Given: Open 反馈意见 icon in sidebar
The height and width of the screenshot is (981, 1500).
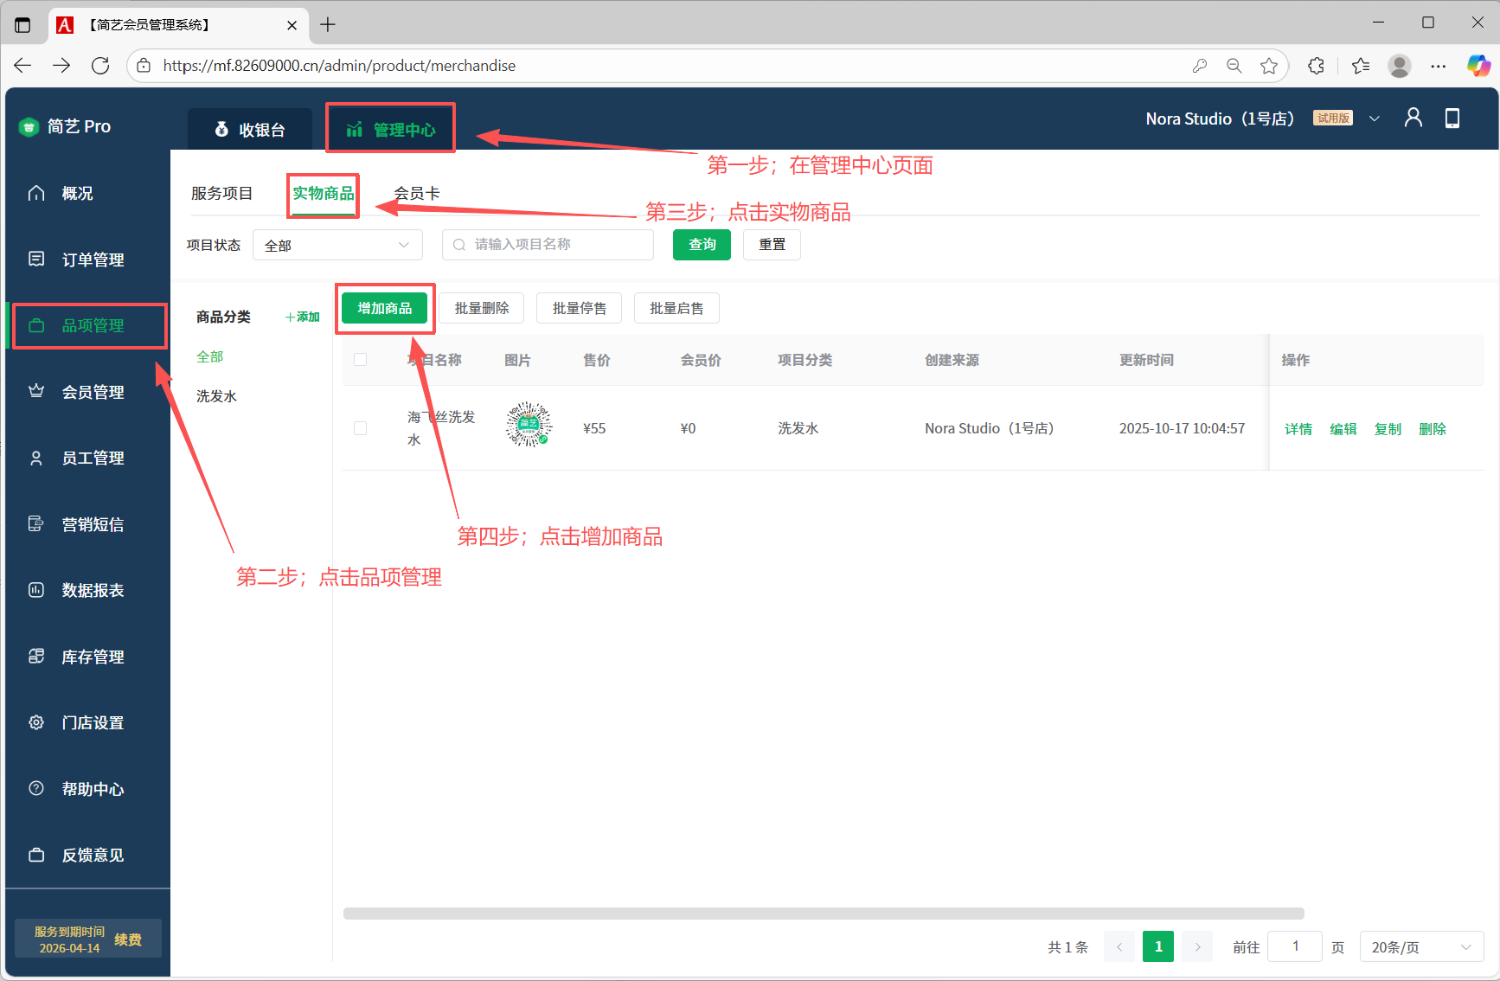Looking at the screenshot, I should click(36, 855).
